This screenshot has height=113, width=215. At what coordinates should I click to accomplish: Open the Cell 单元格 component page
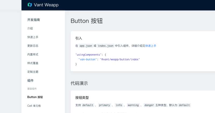[34, 106]
